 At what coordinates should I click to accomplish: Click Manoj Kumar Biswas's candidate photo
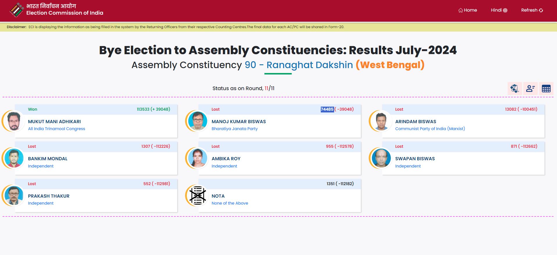click(x=198, y=121)
